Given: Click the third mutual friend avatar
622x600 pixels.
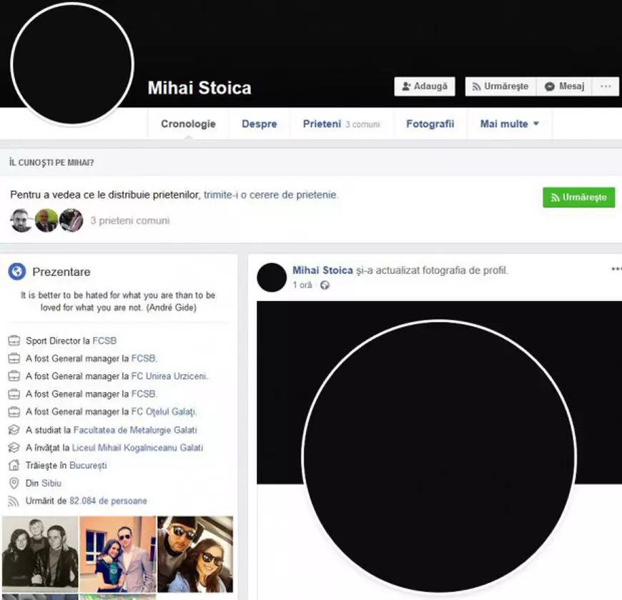Looking at the screenshot, I should pyautogui.click(x=71, y=220).
